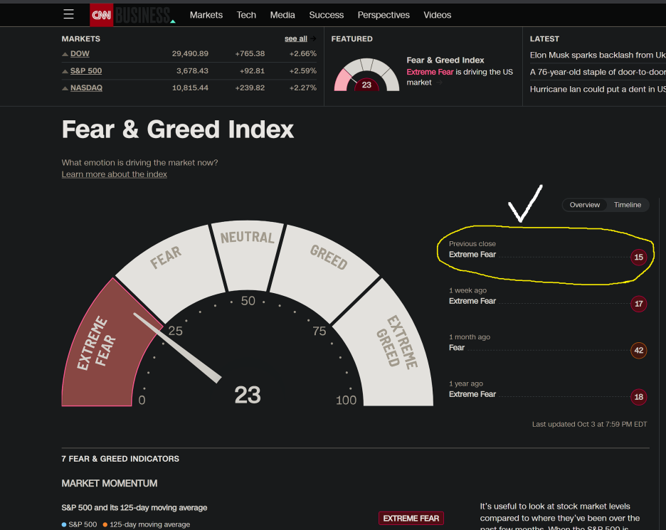Open the Tech section
The width and height of the screenshot is (666, 530).
[x=246, y=15]
